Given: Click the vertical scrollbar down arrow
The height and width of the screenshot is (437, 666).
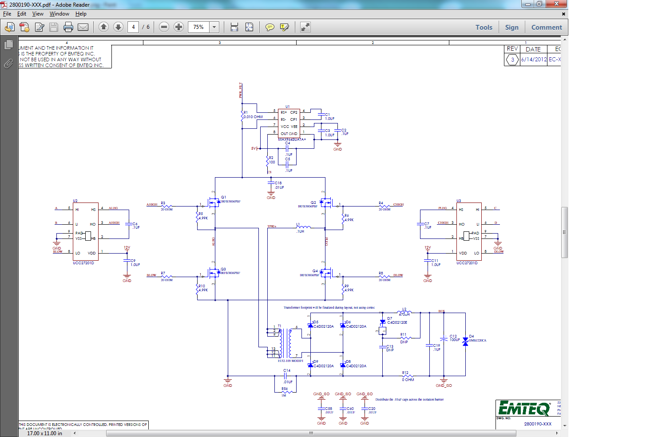Looking at the screenshot, I should (x=564, y=425).
